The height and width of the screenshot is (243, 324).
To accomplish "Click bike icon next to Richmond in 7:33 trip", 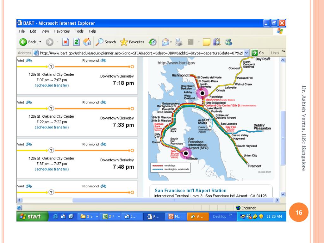I will (x=103, y=102).
